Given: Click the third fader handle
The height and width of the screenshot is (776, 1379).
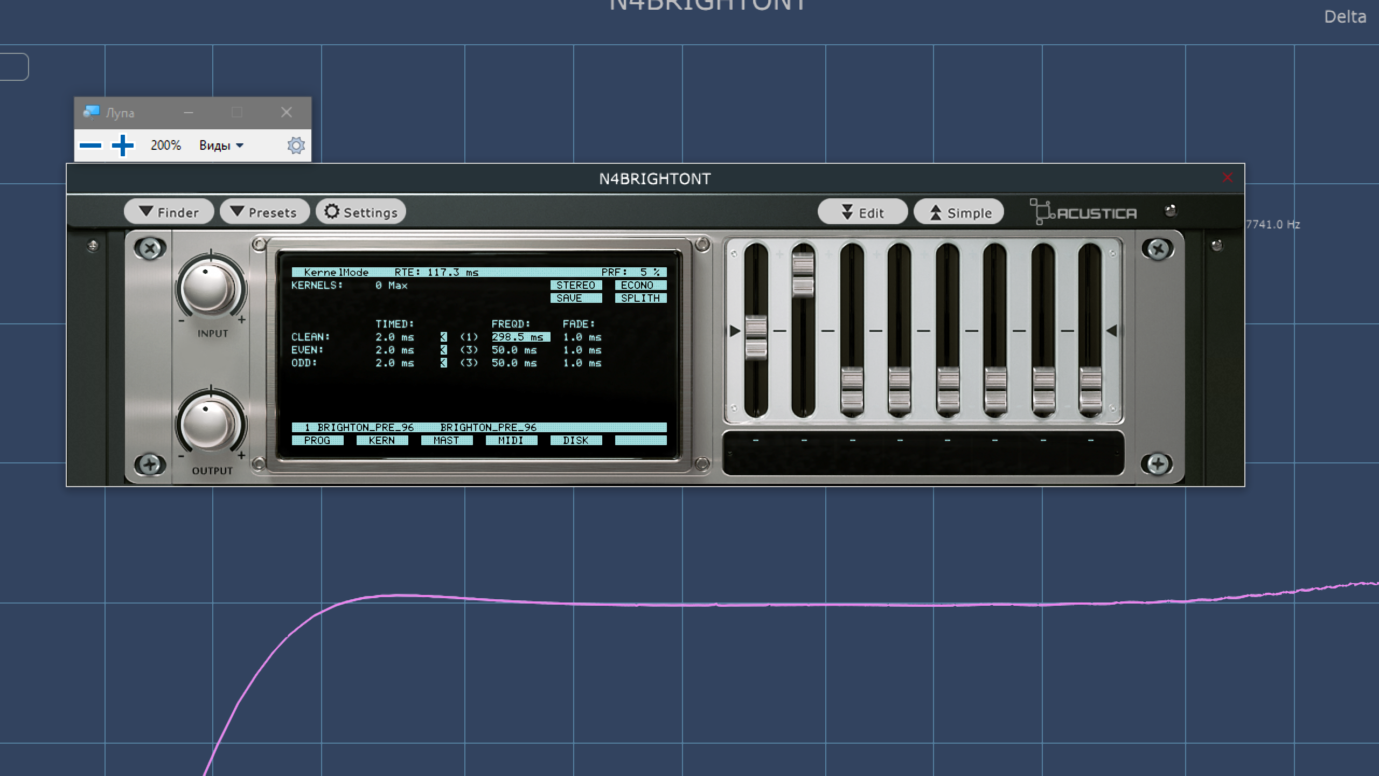Looking at the screenshot, I should 852,390.
